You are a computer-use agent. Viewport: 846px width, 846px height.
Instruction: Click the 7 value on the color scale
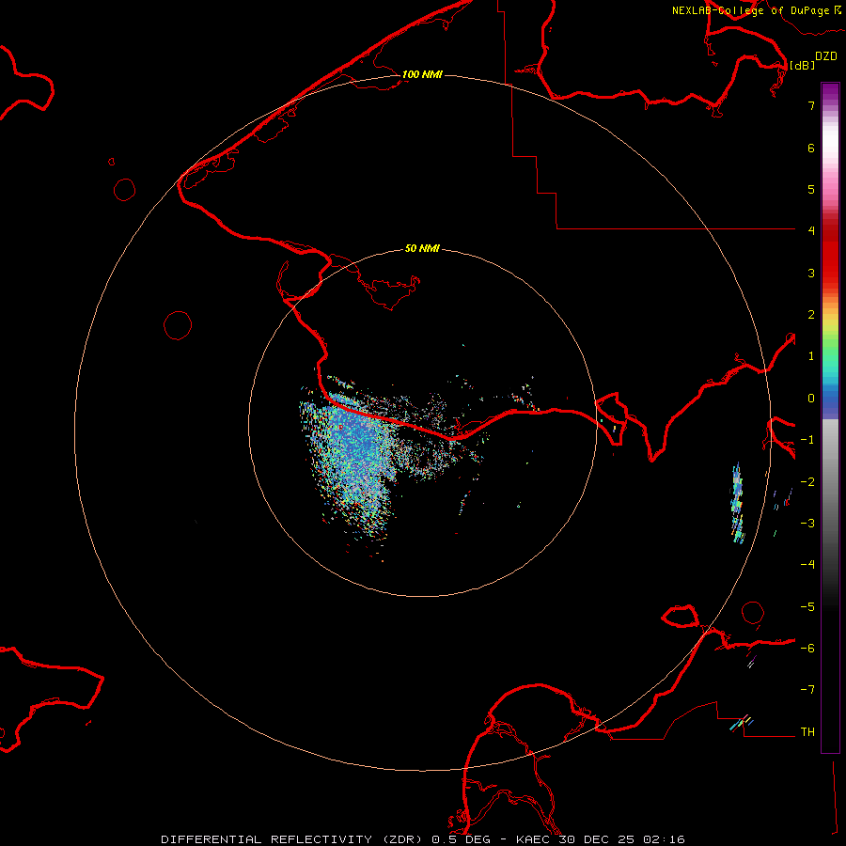tap(811, 105)
